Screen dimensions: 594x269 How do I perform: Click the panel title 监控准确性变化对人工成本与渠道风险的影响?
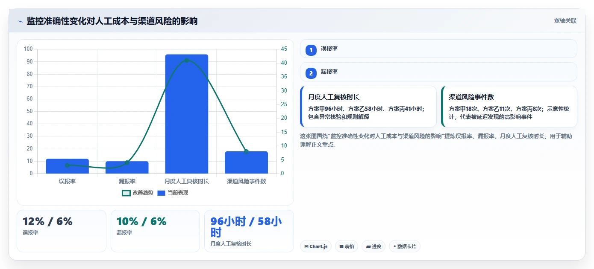click(x=112, y=21)
